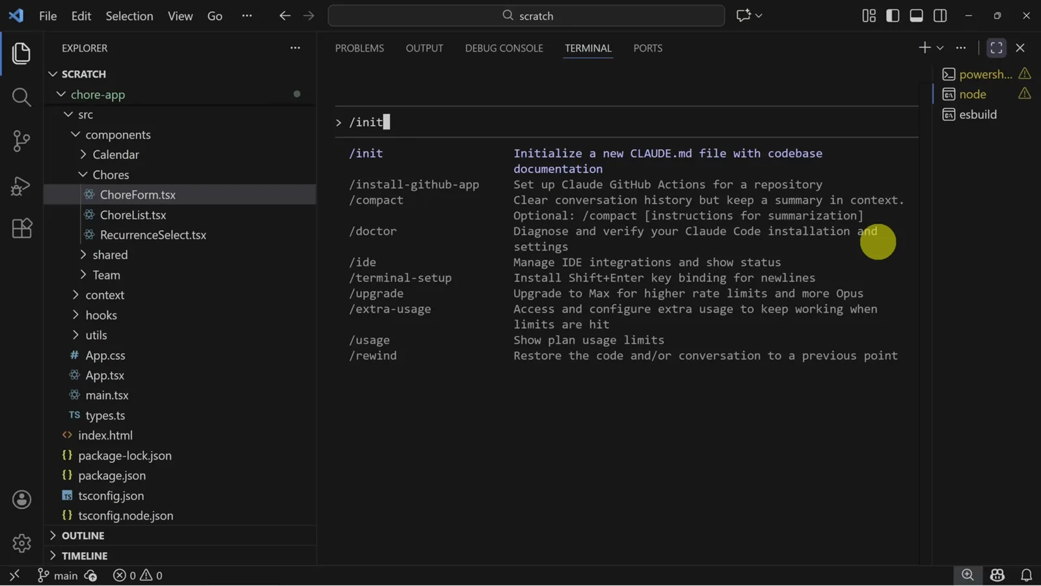Select the powershell terminal instance
1041x586 pixels.
(986, 74)
